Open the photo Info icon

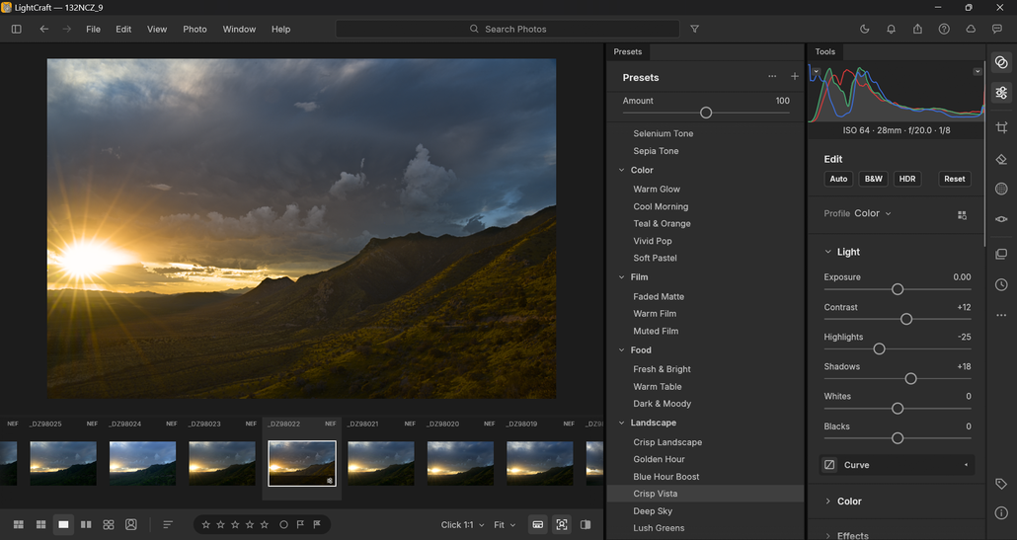coord(1001,512)
